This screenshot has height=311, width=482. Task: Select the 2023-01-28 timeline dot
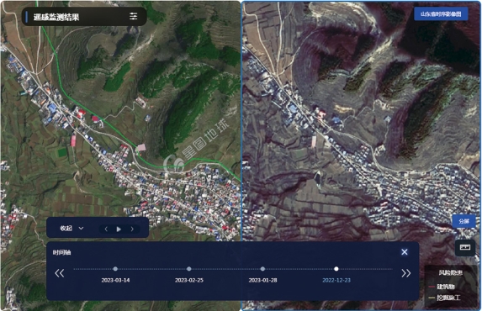click(262, 269)
